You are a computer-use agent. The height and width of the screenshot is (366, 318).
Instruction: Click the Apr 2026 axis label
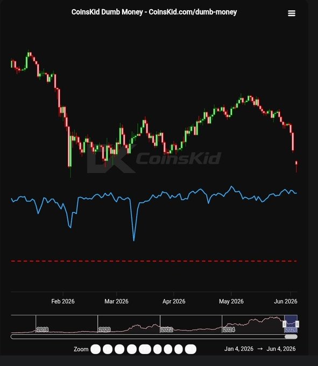[174, 301]
